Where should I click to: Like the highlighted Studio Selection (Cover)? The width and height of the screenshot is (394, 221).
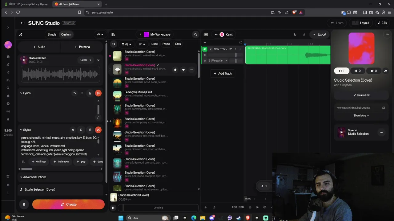(175, 70)
